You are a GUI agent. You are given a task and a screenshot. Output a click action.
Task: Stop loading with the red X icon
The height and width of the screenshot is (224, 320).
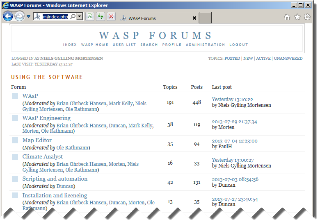tap(111, 16)
